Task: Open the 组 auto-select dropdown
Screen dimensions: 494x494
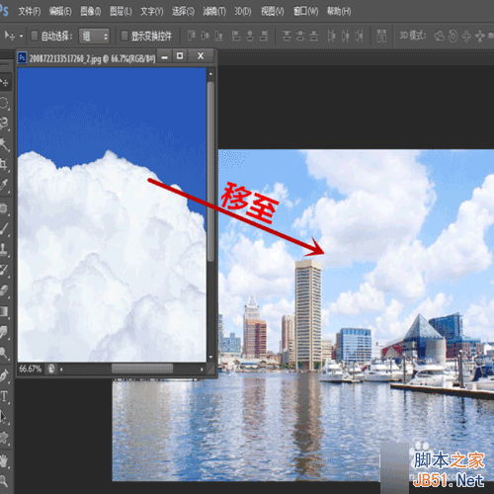Action: 94,36
